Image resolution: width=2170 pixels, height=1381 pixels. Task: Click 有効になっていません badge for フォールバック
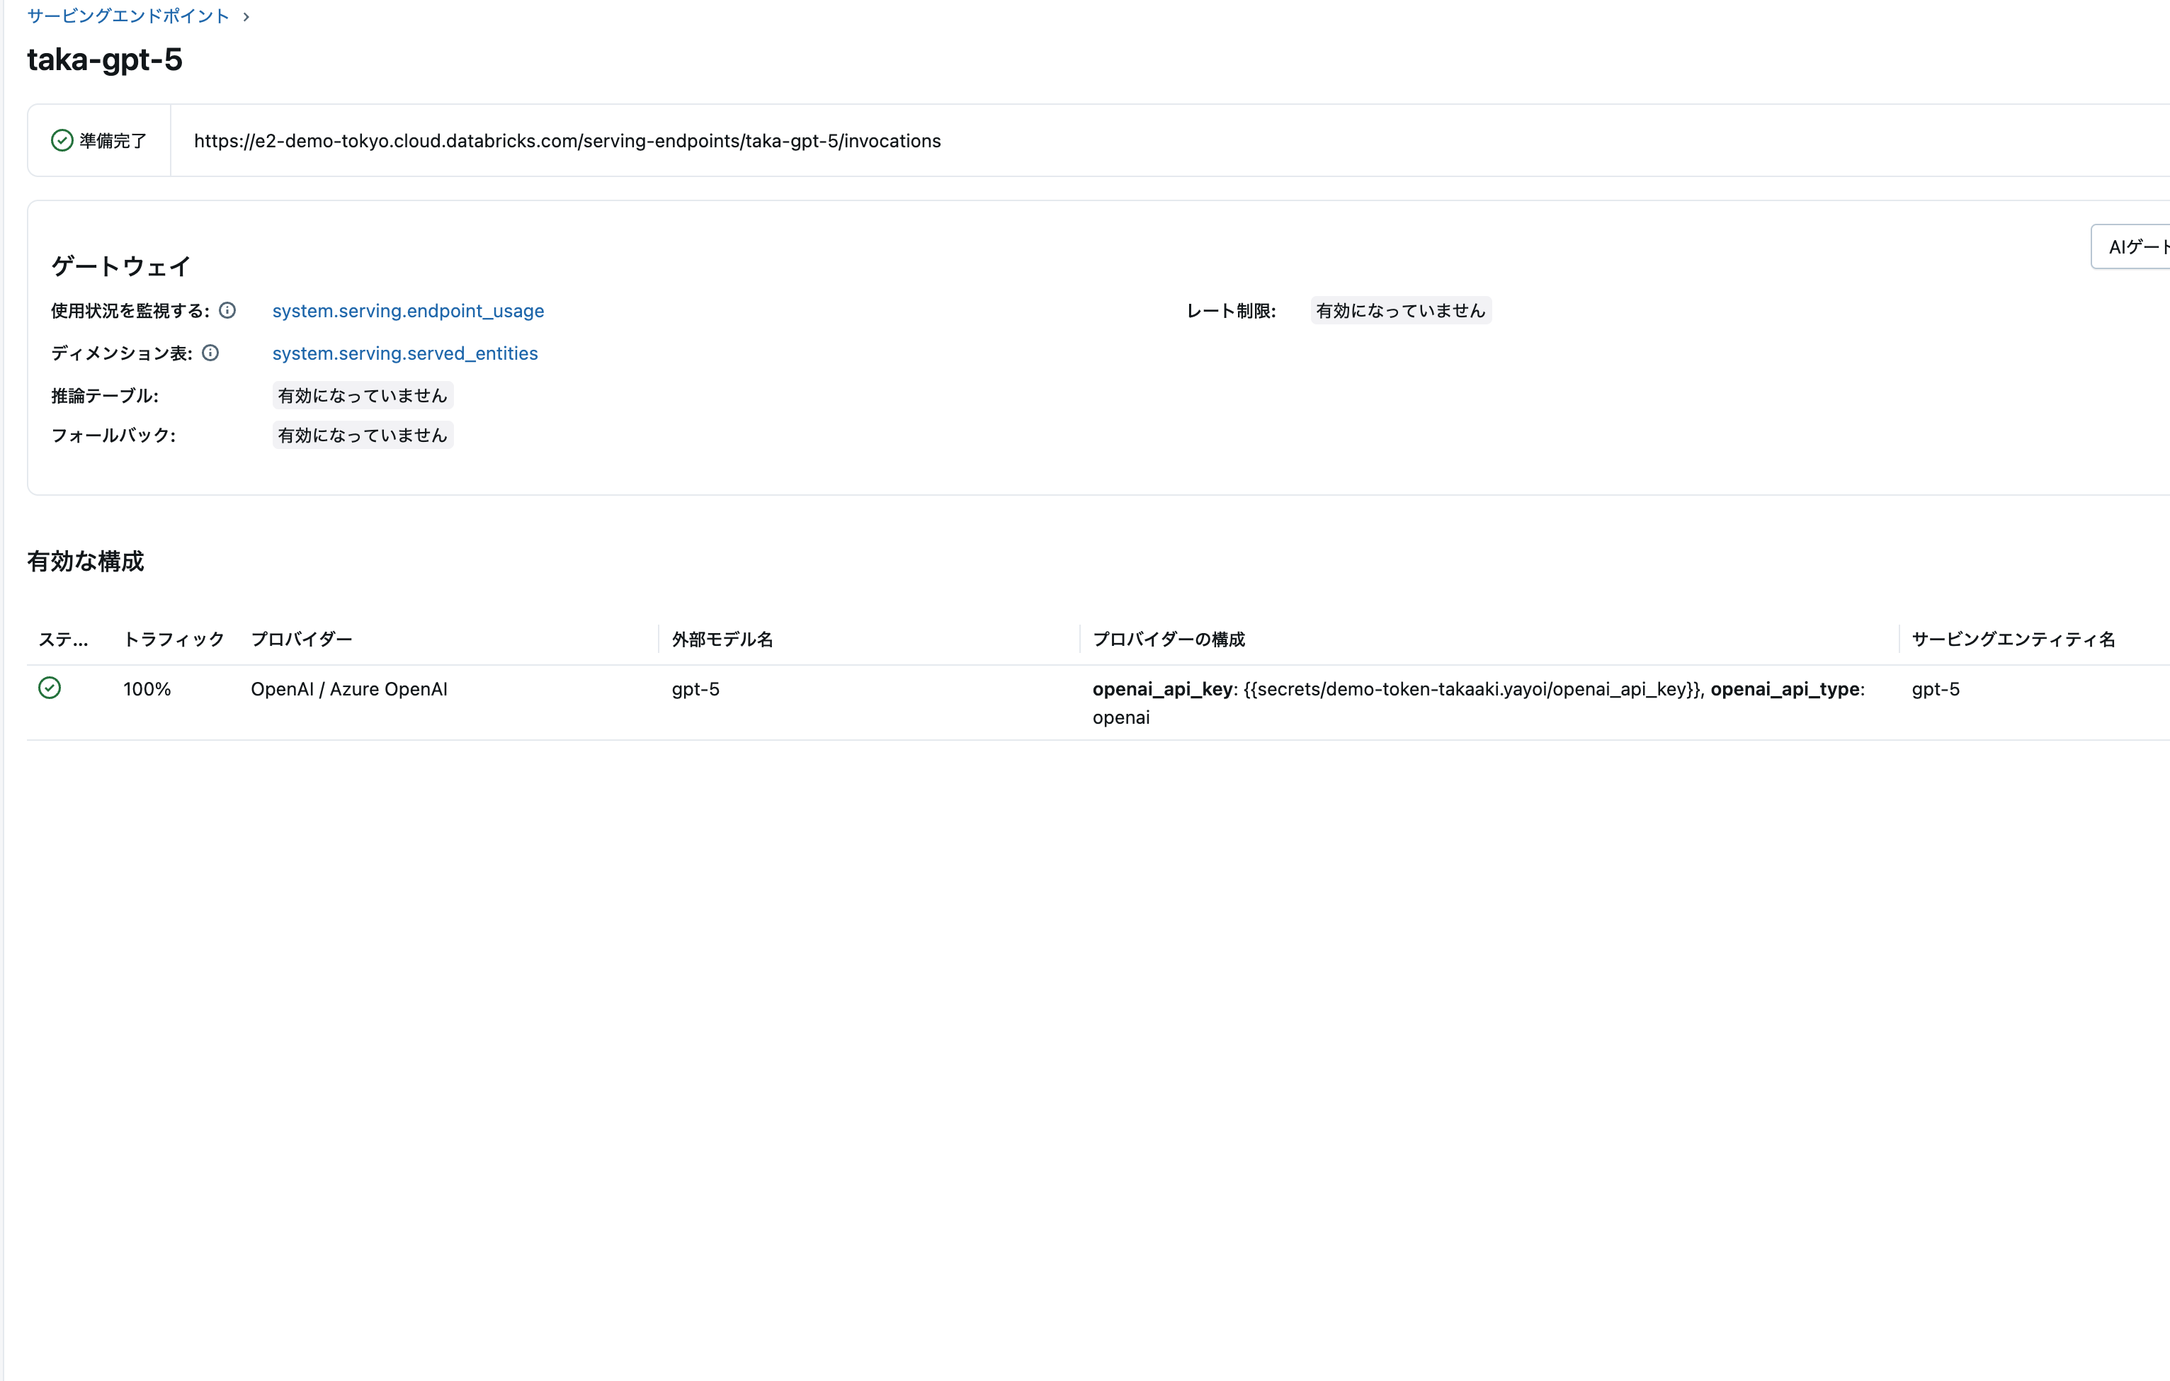(x=363, y=434)
